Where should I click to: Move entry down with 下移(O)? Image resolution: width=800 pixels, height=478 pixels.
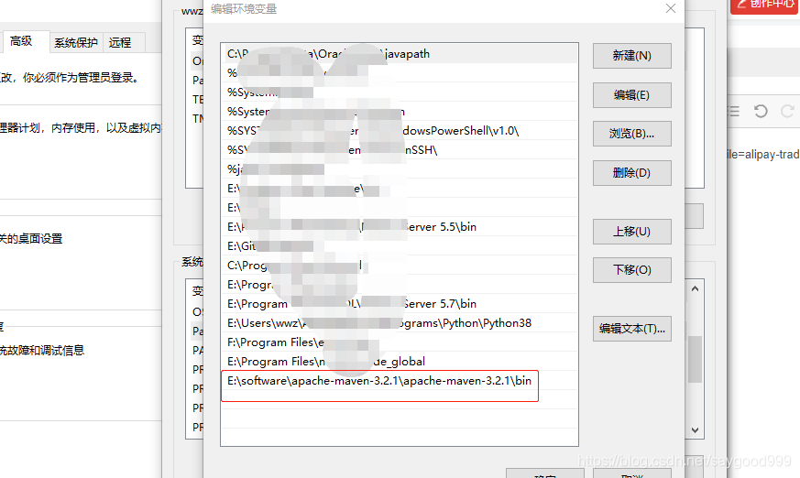[631, 270]
